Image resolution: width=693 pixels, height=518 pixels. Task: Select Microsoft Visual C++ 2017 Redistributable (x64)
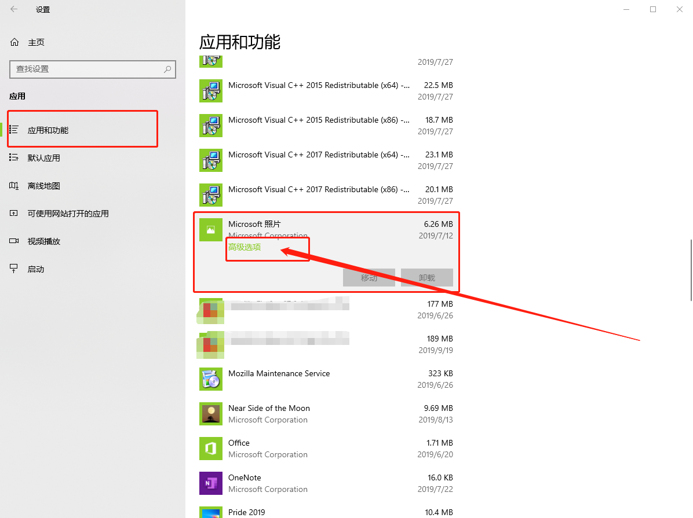(319, 155)
